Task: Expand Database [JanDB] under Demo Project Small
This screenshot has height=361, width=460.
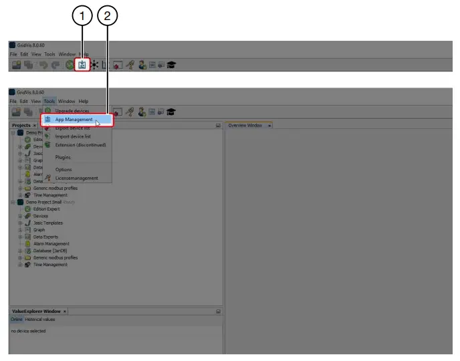Action: pyautogui.click(x=20, y=251)
